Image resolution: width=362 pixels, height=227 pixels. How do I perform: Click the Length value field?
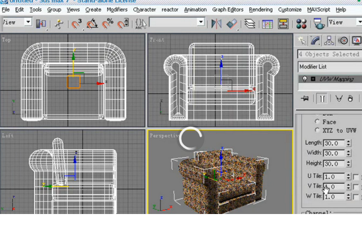pyautogui.click(x=334, y=143)
